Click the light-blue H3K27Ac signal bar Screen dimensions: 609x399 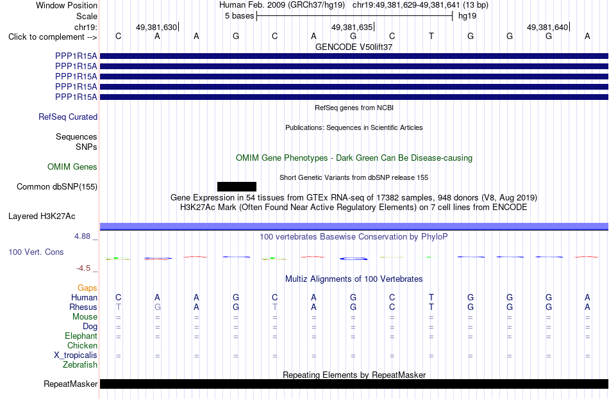click(x=354, y=227)
